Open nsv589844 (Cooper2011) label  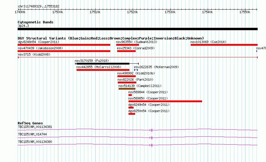pyautogui.click(x=148, y=92)
